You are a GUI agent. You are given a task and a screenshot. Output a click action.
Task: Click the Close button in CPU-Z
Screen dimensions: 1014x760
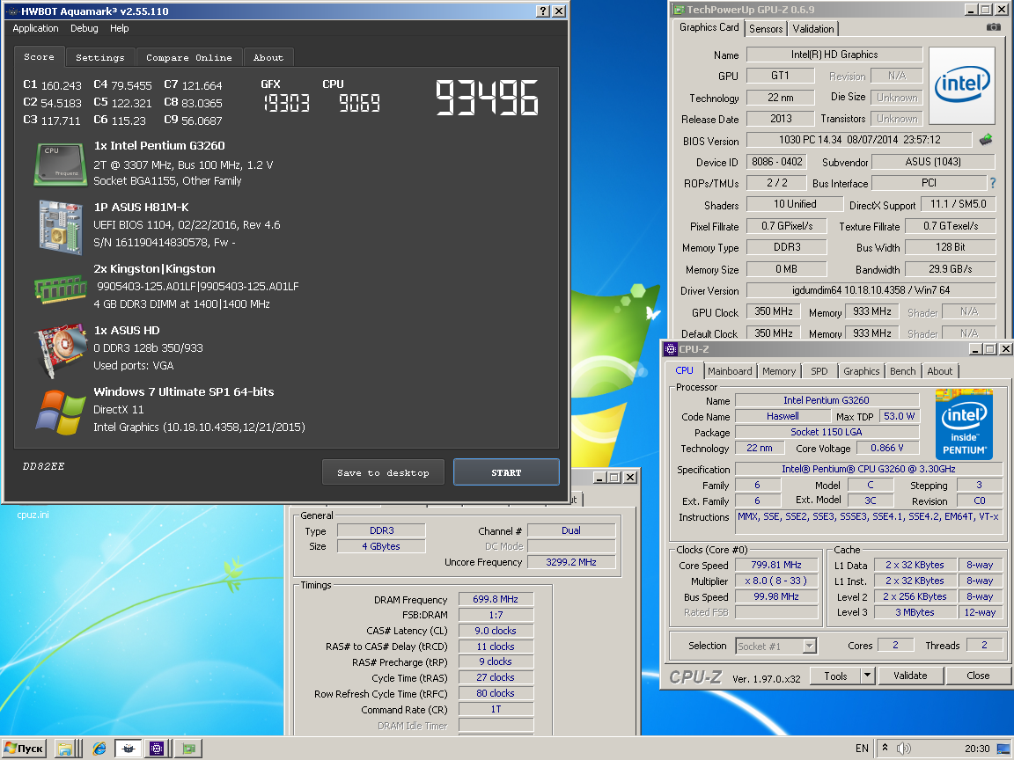click(x=978, y=676)
